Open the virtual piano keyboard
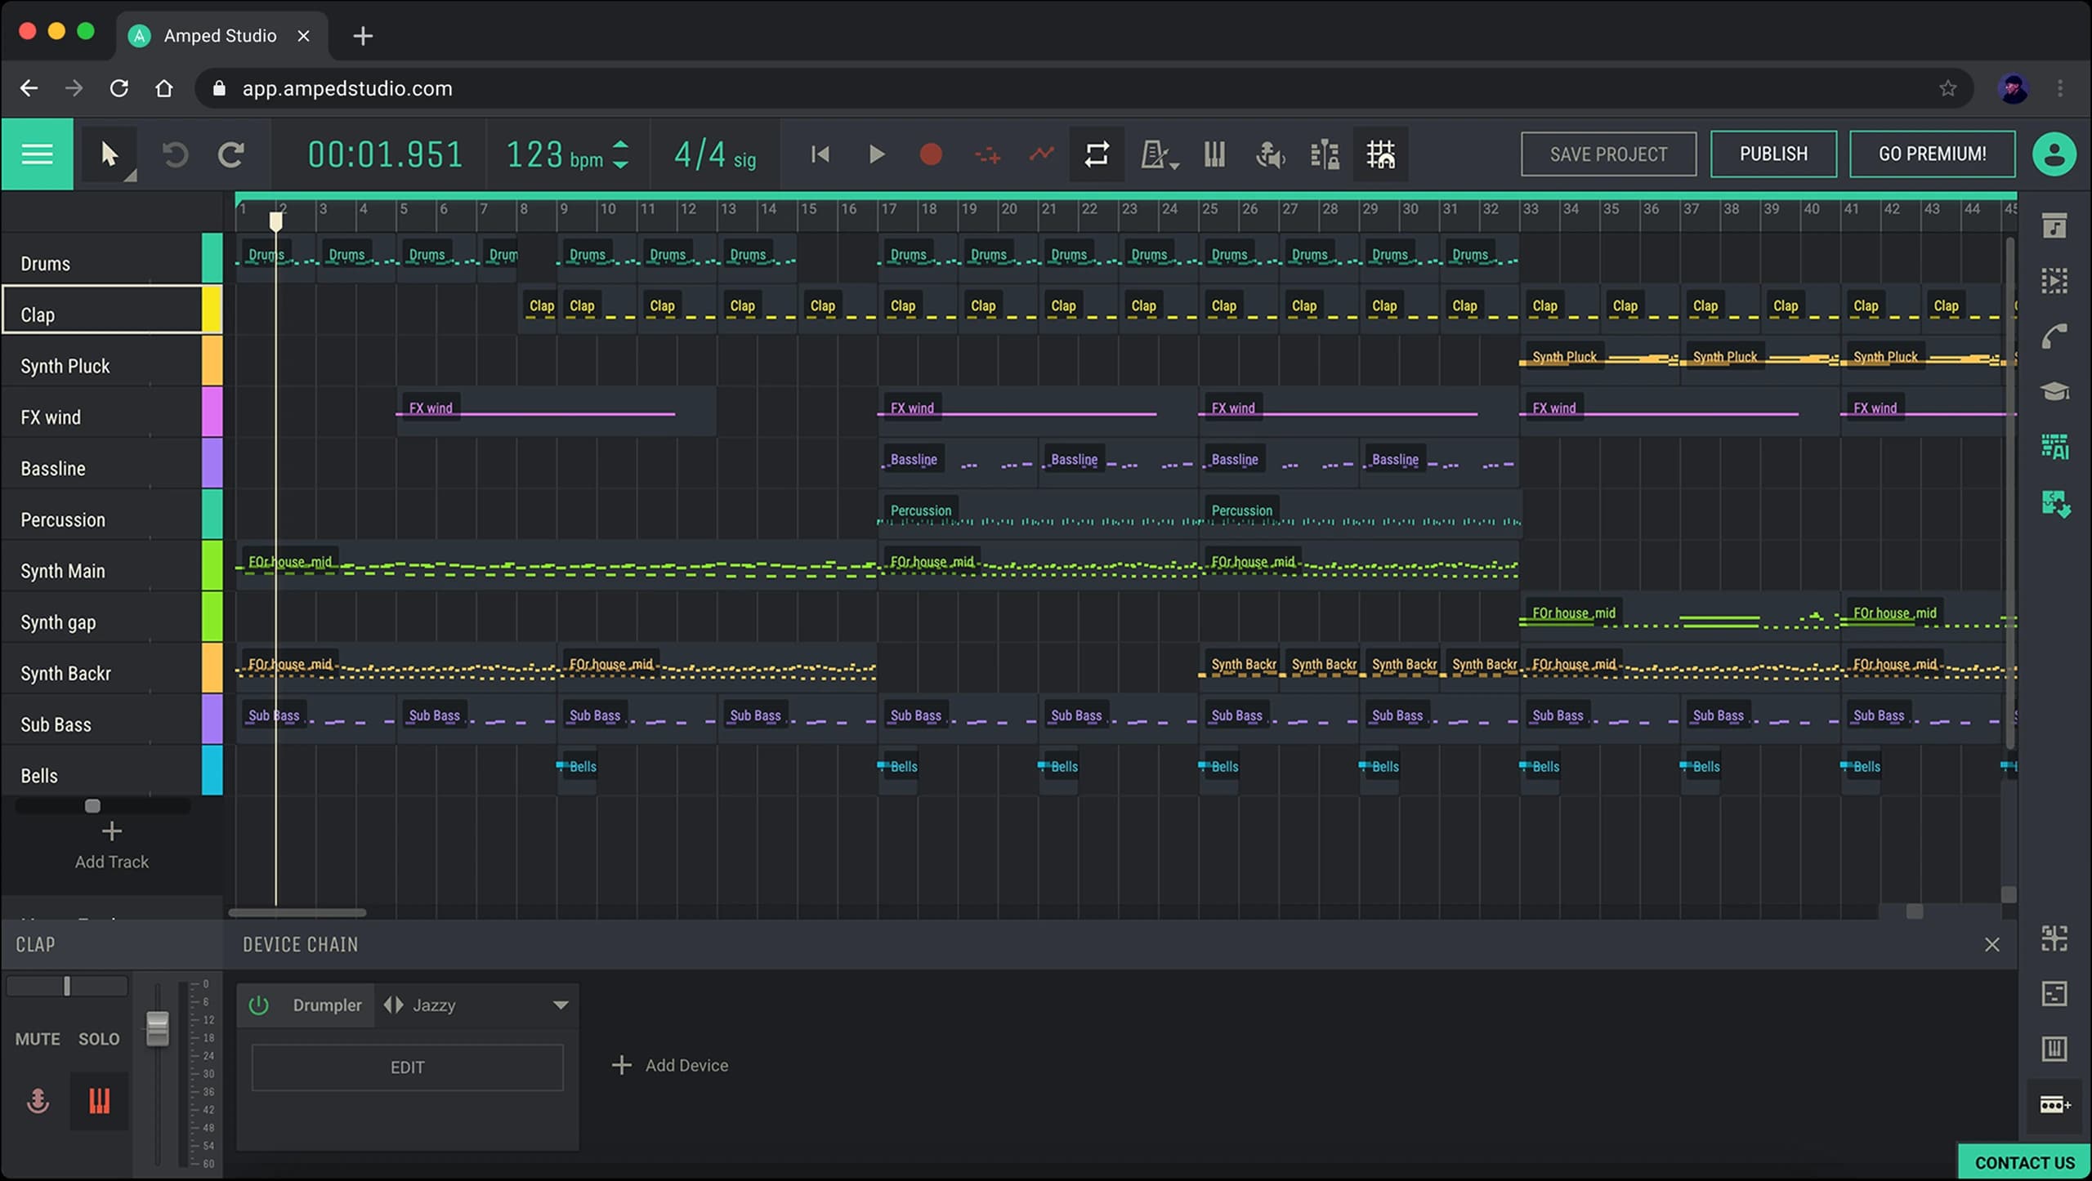 click(1214, 154)
